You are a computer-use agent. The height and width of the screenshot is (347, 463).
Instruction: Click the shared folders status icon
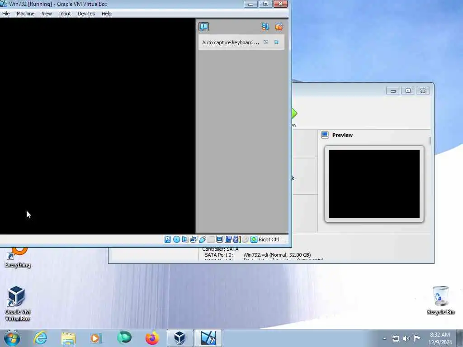211,239
